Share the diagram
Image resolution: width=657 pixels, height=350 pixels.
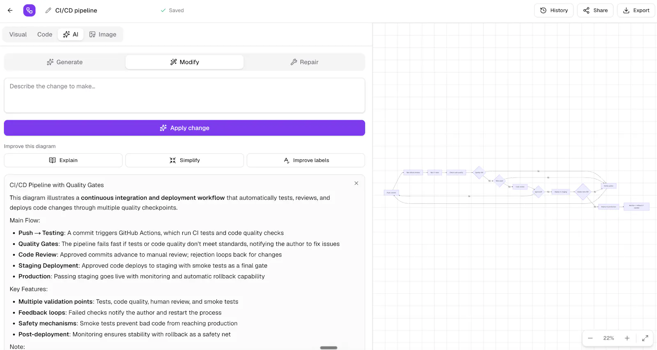(595, 10)
